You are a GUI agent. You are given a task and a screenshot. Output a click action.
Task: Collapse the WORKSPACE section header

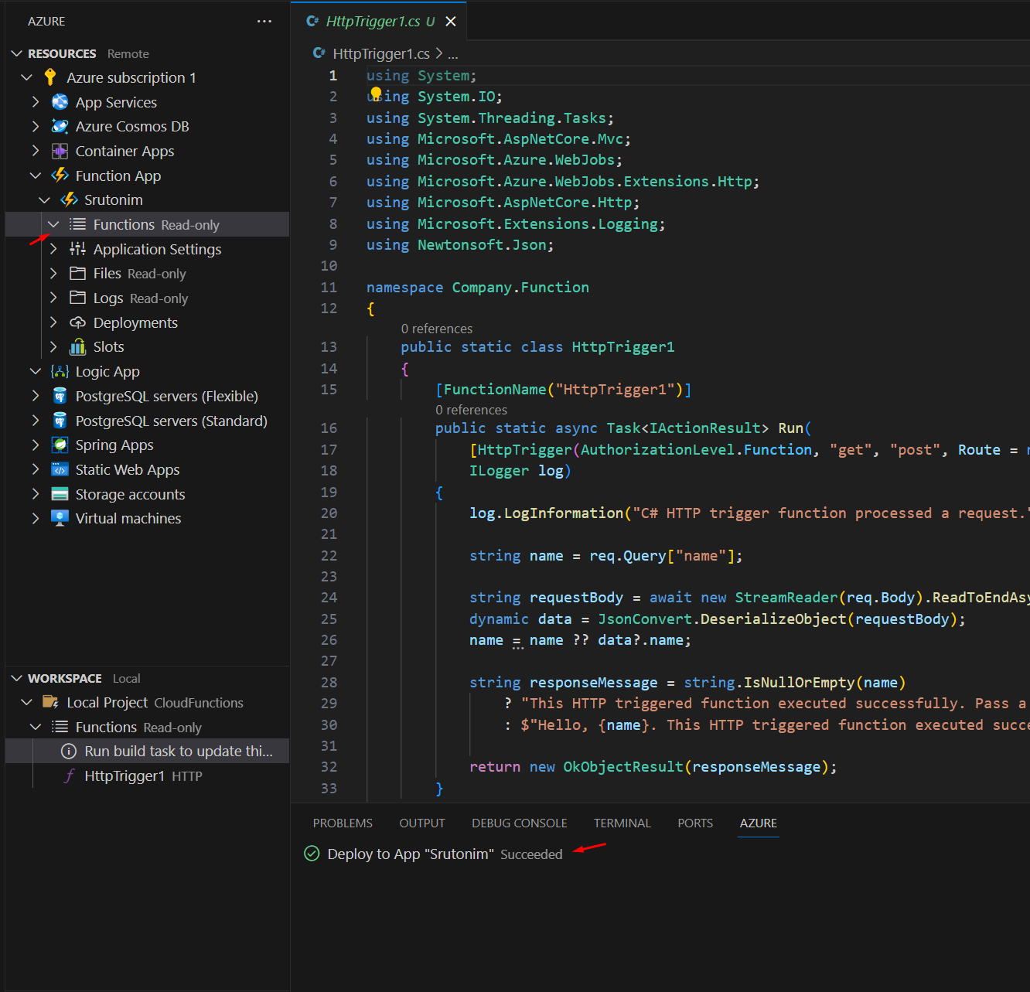(x=17, y=678)
